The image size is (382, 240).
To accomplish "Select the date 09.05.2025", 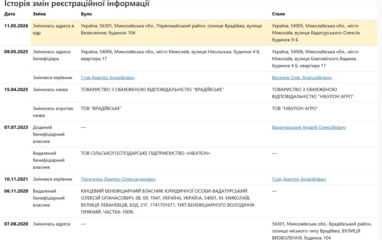I will [x=16, y=52].
